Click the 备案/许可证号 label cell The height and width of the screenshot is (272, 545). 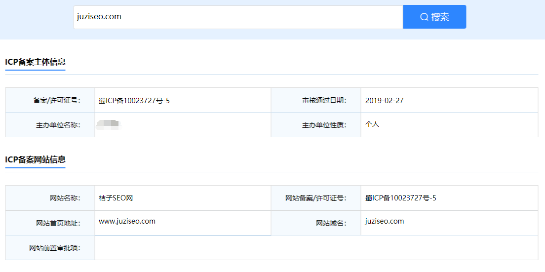[x=56, y=101]
